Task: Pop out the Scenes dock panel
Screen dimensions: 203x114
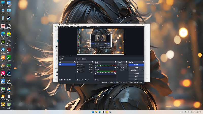Action: [75, 62]
